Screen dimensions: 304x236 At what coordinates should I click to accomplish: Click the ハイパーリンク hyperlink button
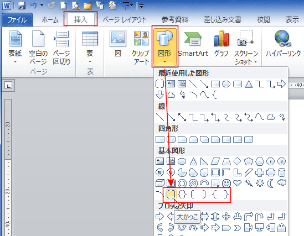pos(283,44)
